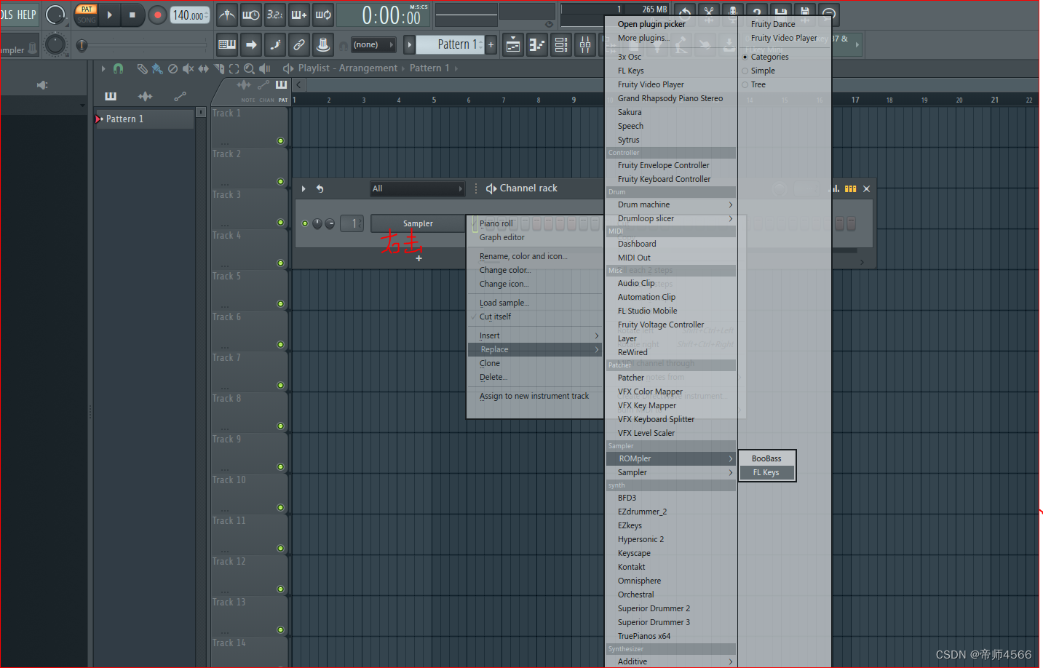Open the channel rack view icon
This screenshot has width=1043, height=668.
click(x=561, y=45)
